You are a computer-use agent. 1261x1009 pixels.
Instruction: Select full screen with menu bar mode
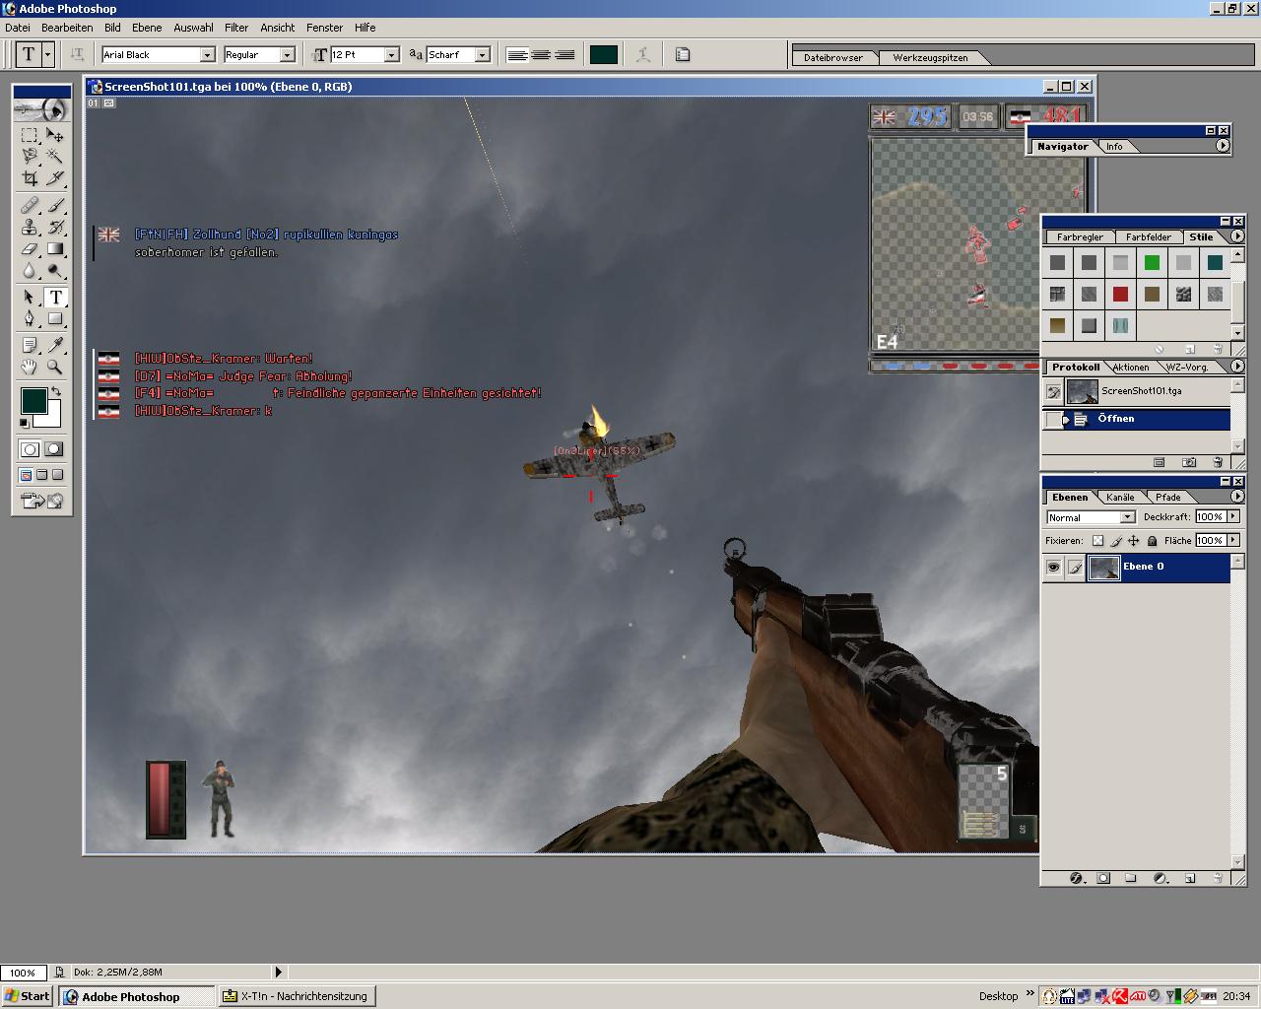(41, 475)
